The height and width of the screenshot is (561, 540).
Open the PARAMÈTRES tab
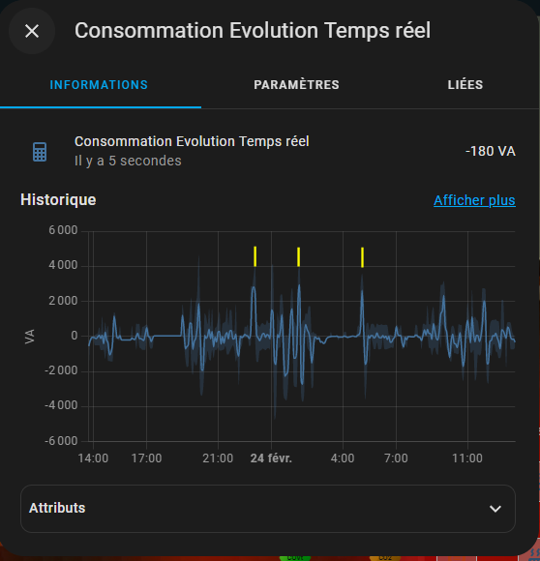click(296, 85)
